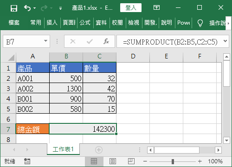Click the 數量 header cell
The width and height of the screenshot is (232, 167).
click(100, 68)
